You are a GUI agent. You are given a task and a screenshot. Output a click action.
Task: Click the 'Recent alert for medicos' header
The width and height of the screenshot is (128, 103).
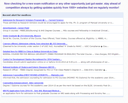pos(17,15)
